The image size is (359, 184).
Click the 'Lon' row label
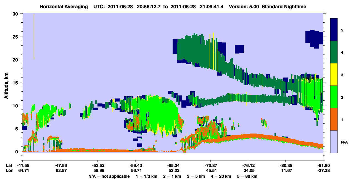(9, 170)
